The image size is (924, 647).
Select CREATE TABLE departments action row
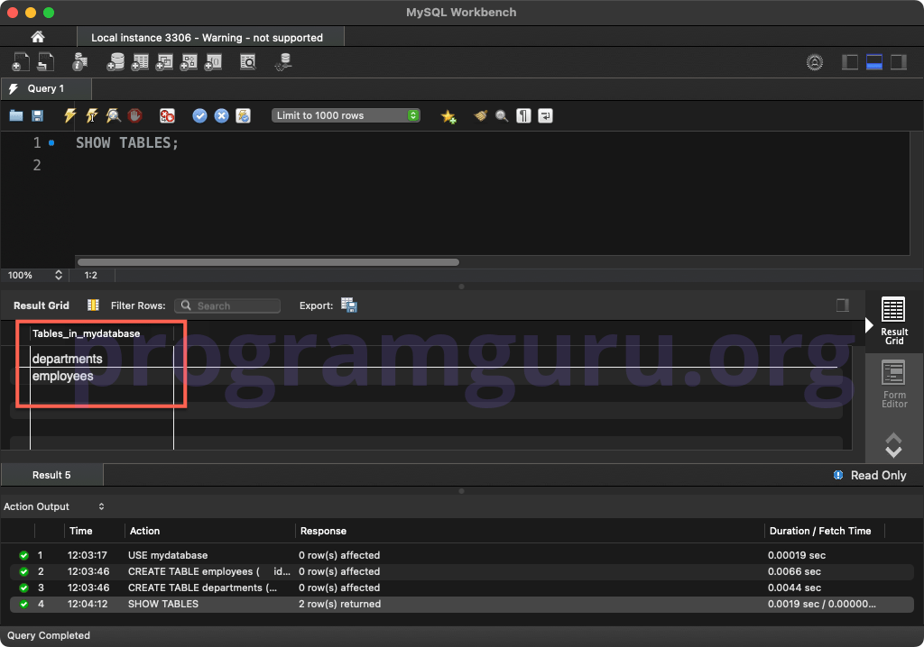[x=462, y=588]
